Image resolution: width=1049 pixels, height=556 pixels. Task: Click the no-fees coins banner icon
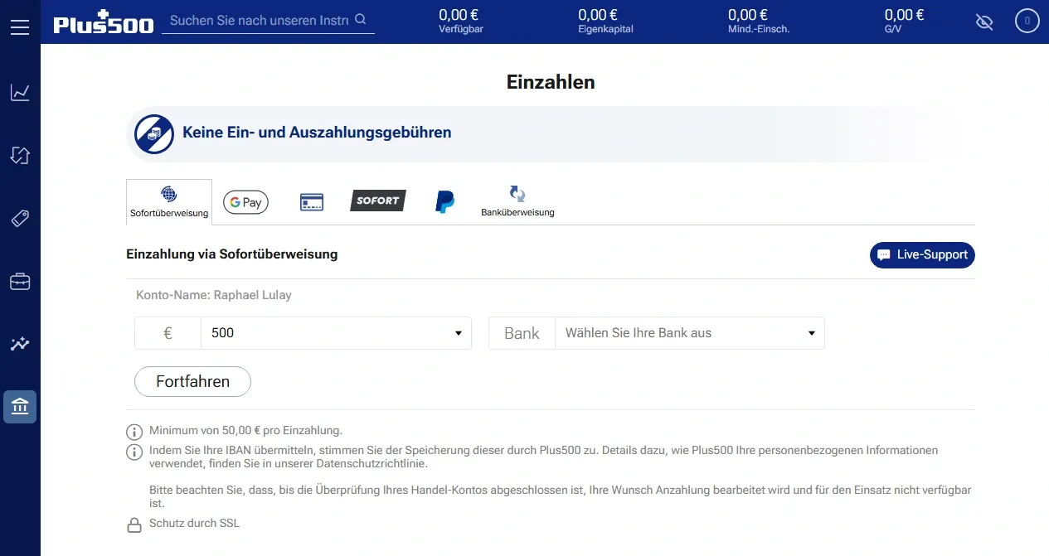click(x=154, y=133)
